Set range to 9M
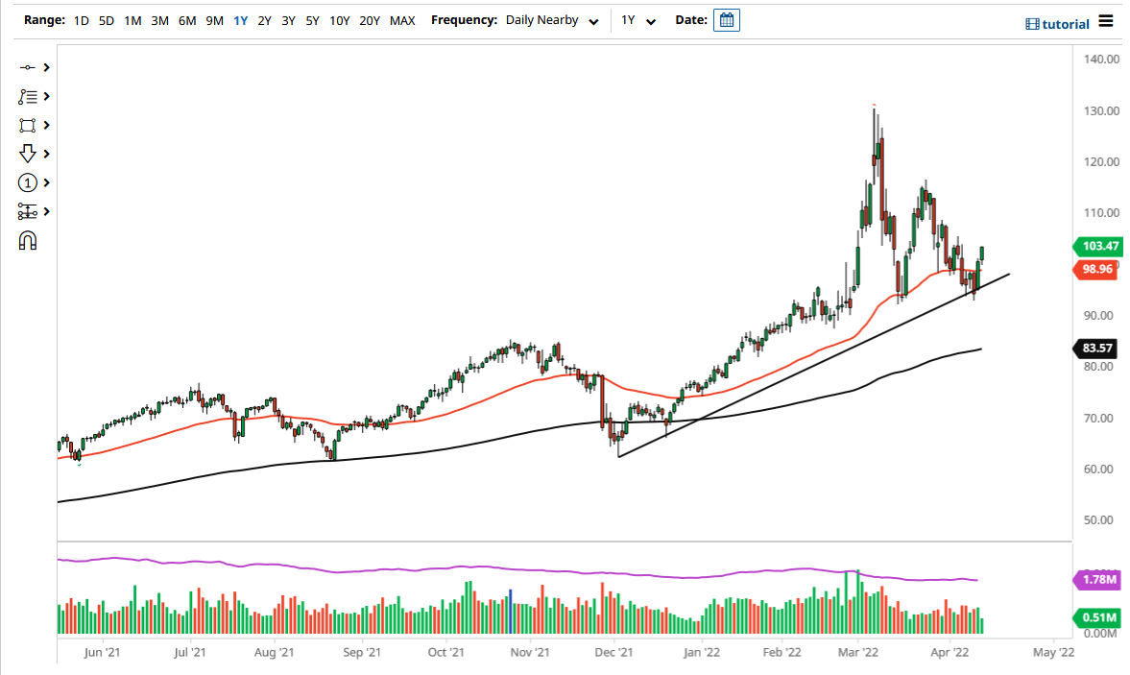 215,21
